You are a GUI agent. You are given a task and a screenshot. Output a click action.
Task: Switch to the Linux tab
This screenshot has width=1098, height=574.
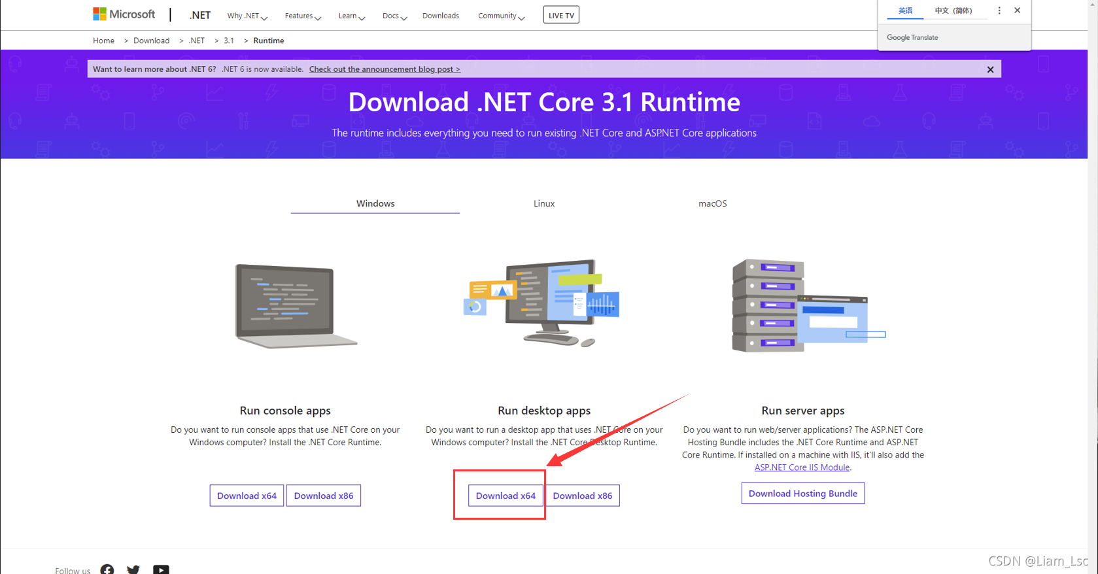[x=544, y=203]
